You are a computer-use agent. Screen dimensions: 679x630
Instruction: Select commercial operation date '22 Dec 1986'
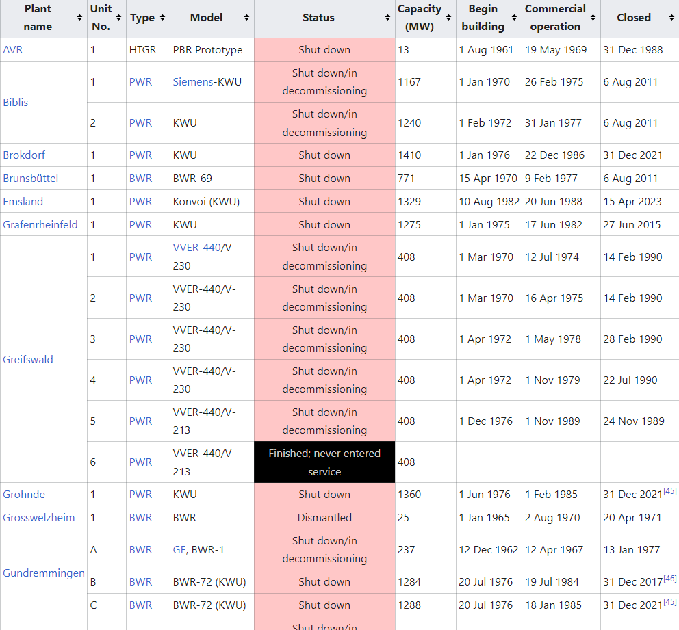[554, 155]
